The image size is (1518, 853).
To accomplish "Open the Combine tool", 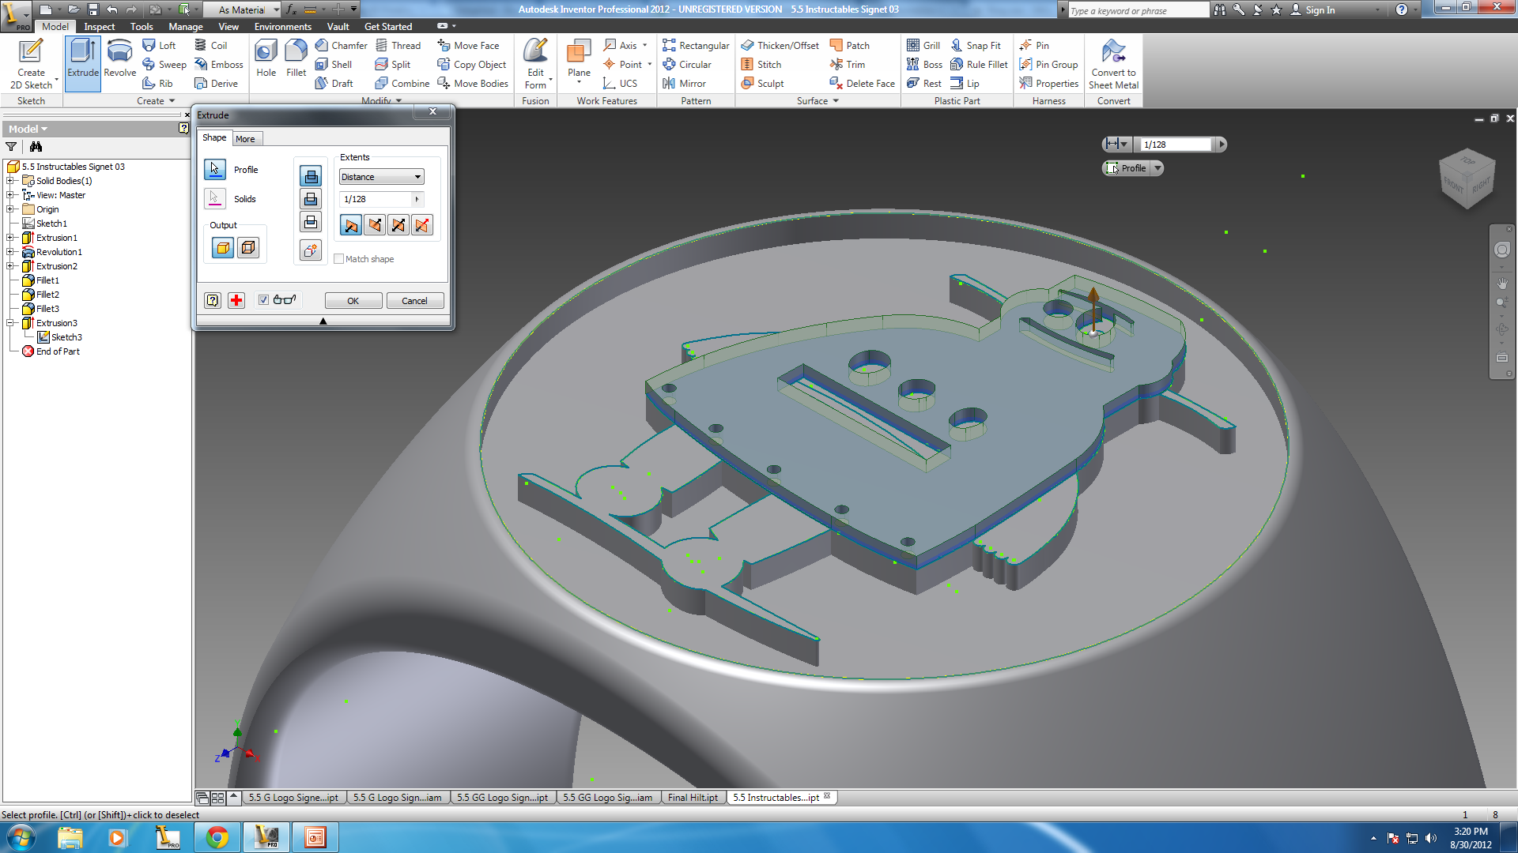I will coord(402,84).
